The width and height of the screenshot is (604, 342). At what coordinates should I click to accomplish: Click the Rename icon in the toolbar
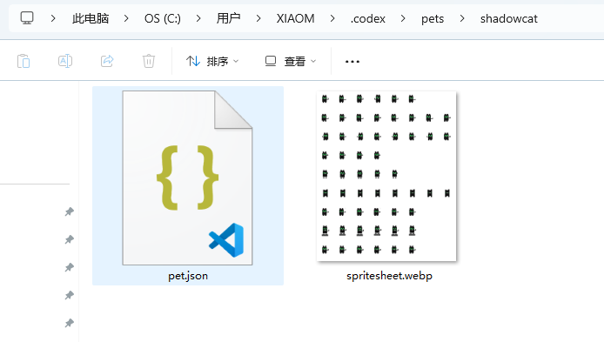coord(65,61)
